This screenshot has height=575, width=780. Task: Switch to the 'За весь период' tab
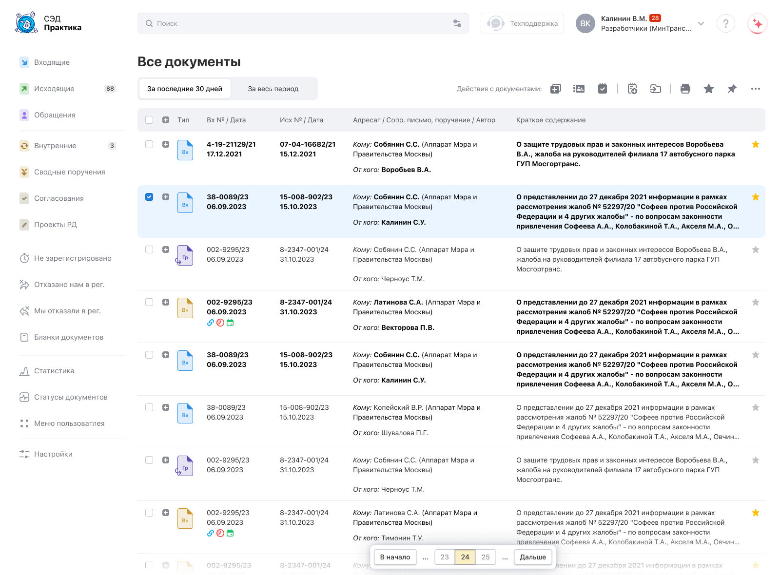tap(273, 89)
